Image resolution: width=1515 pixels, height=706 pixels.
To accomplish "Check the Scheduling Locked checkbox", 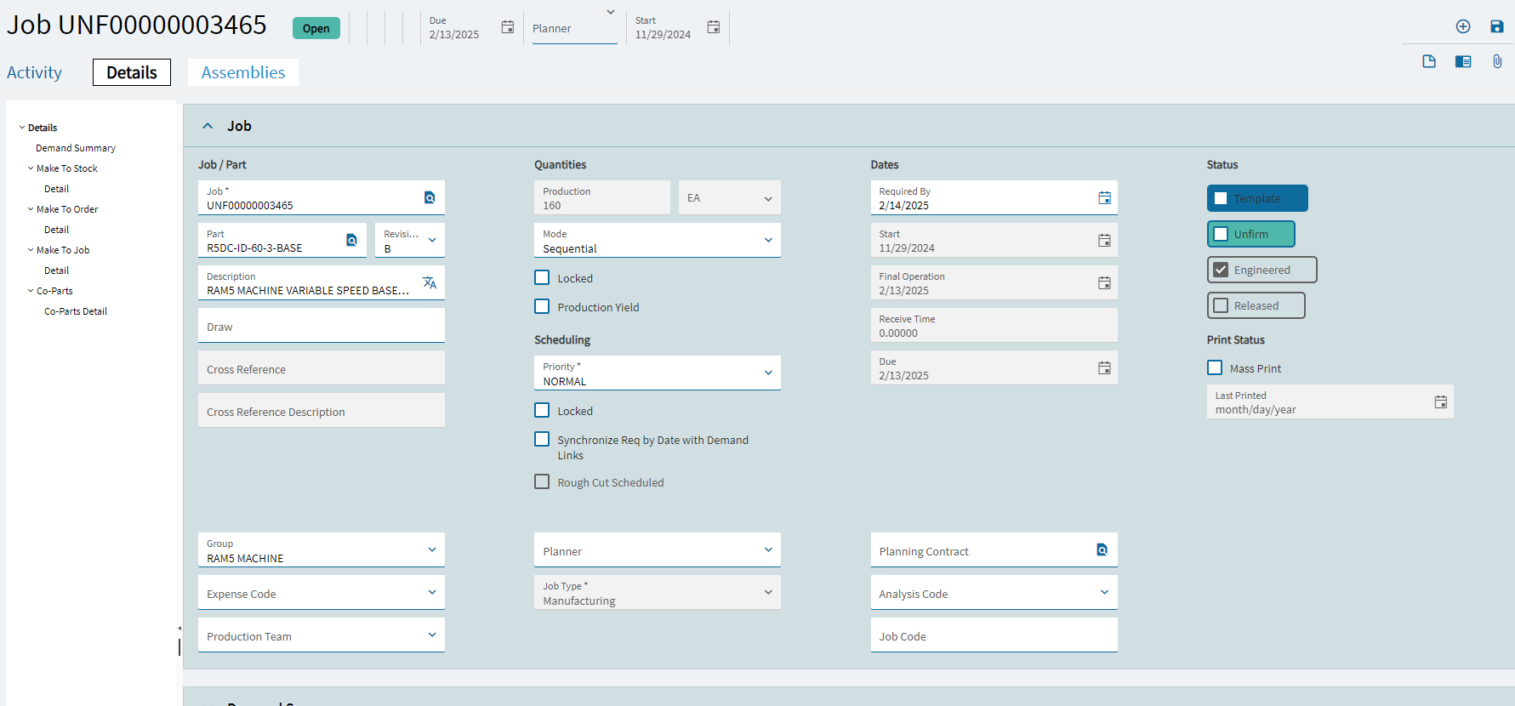I will click(x=542, y=410).
